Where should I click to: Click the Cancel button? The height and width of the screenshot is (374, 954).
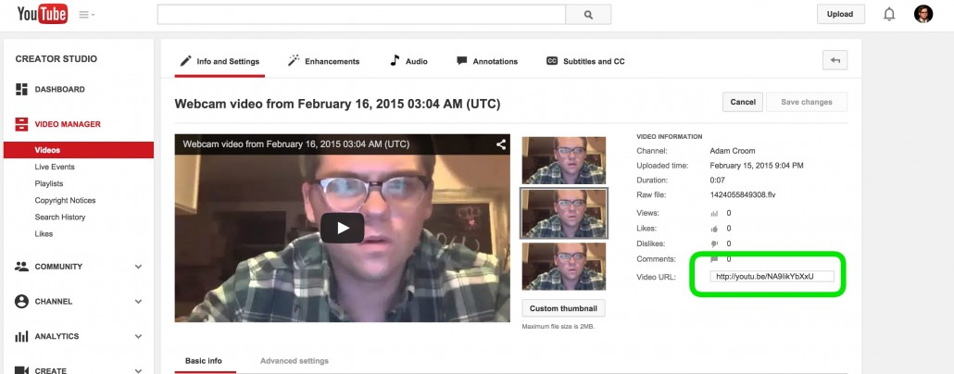click(742, 102)
